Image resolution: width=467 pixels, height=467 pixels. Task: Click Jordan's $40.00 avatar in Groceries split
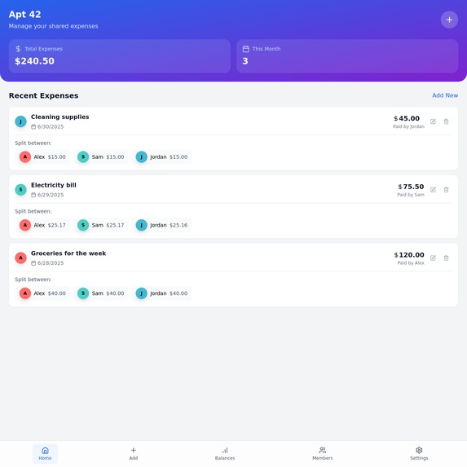(142, 293)
